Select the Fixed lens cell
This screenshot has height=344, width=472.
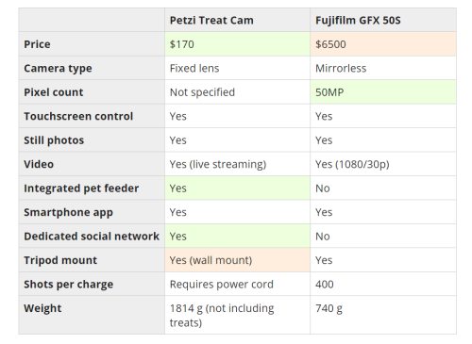point(237,68)
